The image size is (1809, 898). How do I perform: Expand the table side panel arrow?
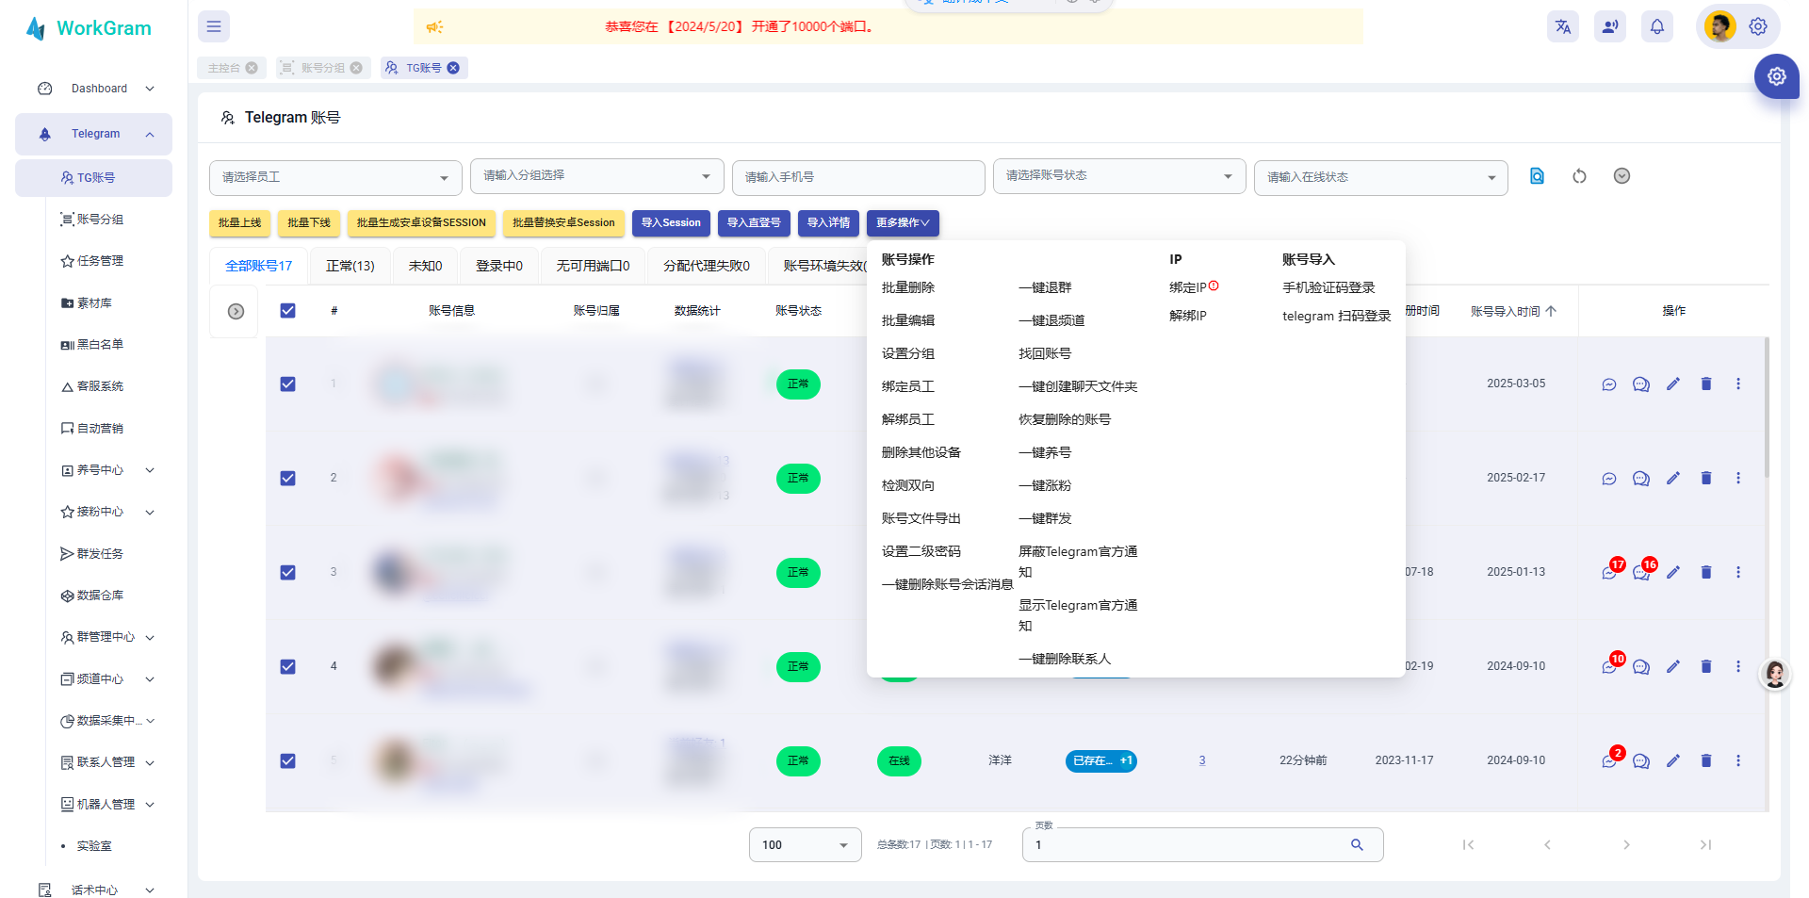pos(236,311)
